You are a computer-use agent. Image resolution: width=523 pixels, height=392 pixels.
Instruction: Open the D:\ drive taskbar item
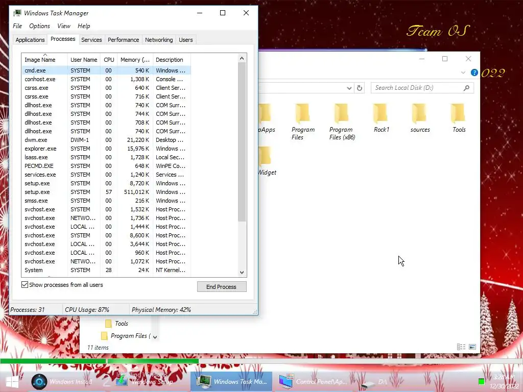pos(375,382)
